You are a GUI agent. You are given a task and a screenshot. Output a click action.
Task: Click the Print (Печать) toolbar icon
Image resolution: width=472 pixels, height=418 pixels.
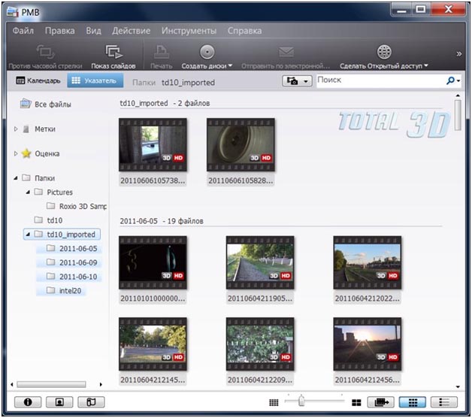162,52
